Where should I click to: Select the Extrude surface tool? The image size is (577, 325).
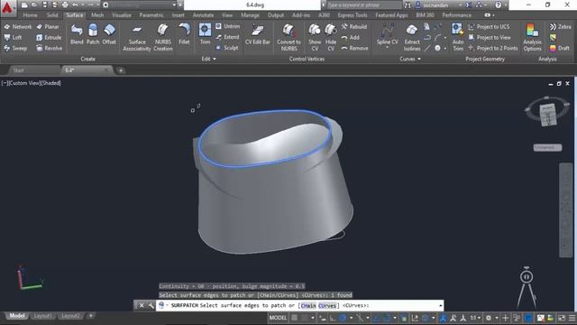[x=49, y=37]
